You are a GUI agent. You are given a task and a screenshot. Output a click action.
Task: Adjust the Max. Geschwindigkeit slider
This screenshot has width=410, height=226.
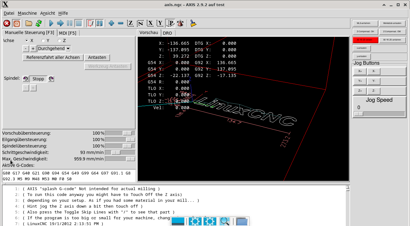[120, 159]
